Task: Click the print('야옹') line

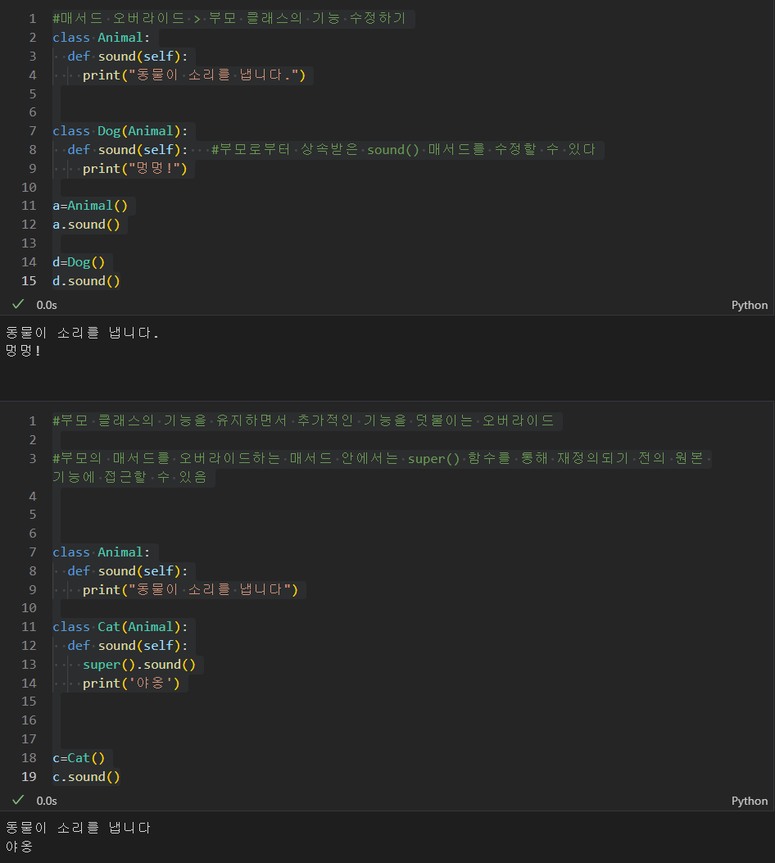Action: coord(131,683)
